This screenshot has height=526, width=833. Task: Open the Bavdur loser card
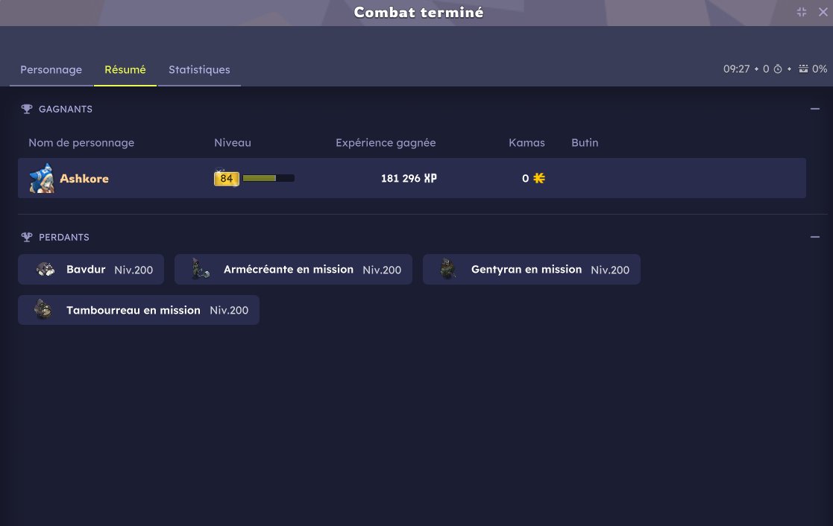pos(91,269)
